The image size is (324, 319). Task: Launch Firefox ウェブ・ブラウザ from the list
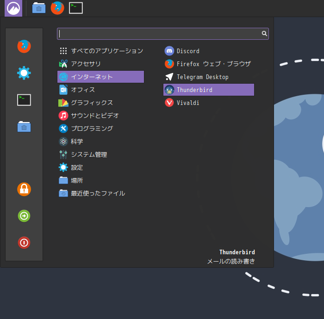click(209, 64)
